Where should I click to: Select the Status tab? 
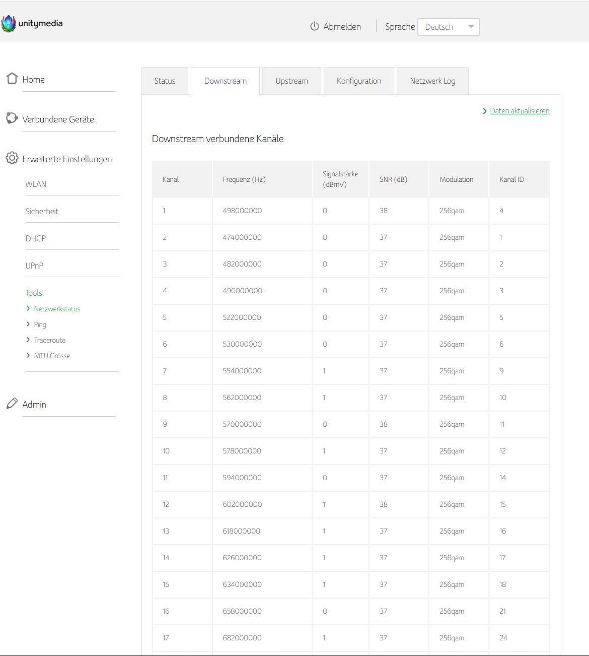pos(165,81)
